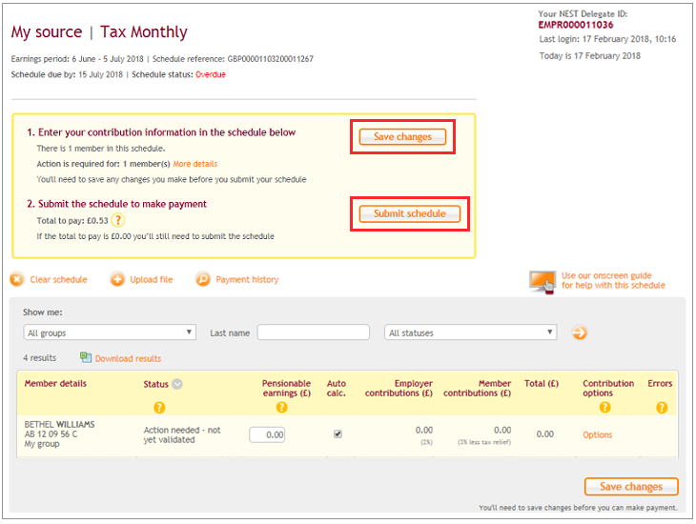Open Options link for Bethel Williams
Viewport: 696px width, 524px height.
coord(598,434)
